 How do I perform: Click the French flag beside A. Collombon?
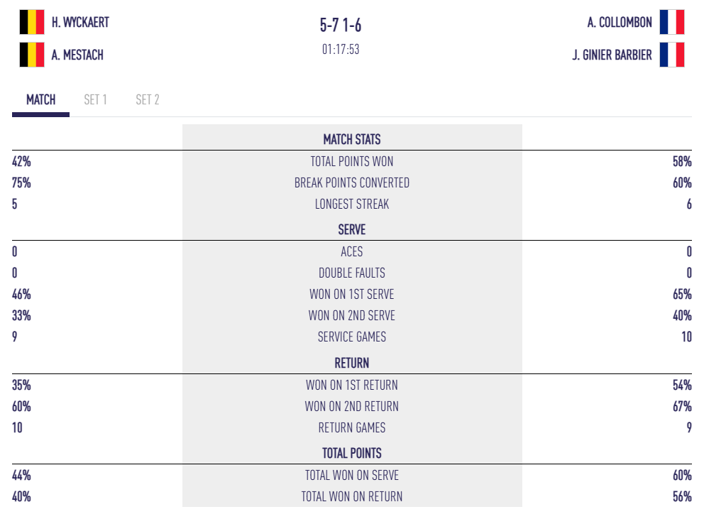click(671, 22)
